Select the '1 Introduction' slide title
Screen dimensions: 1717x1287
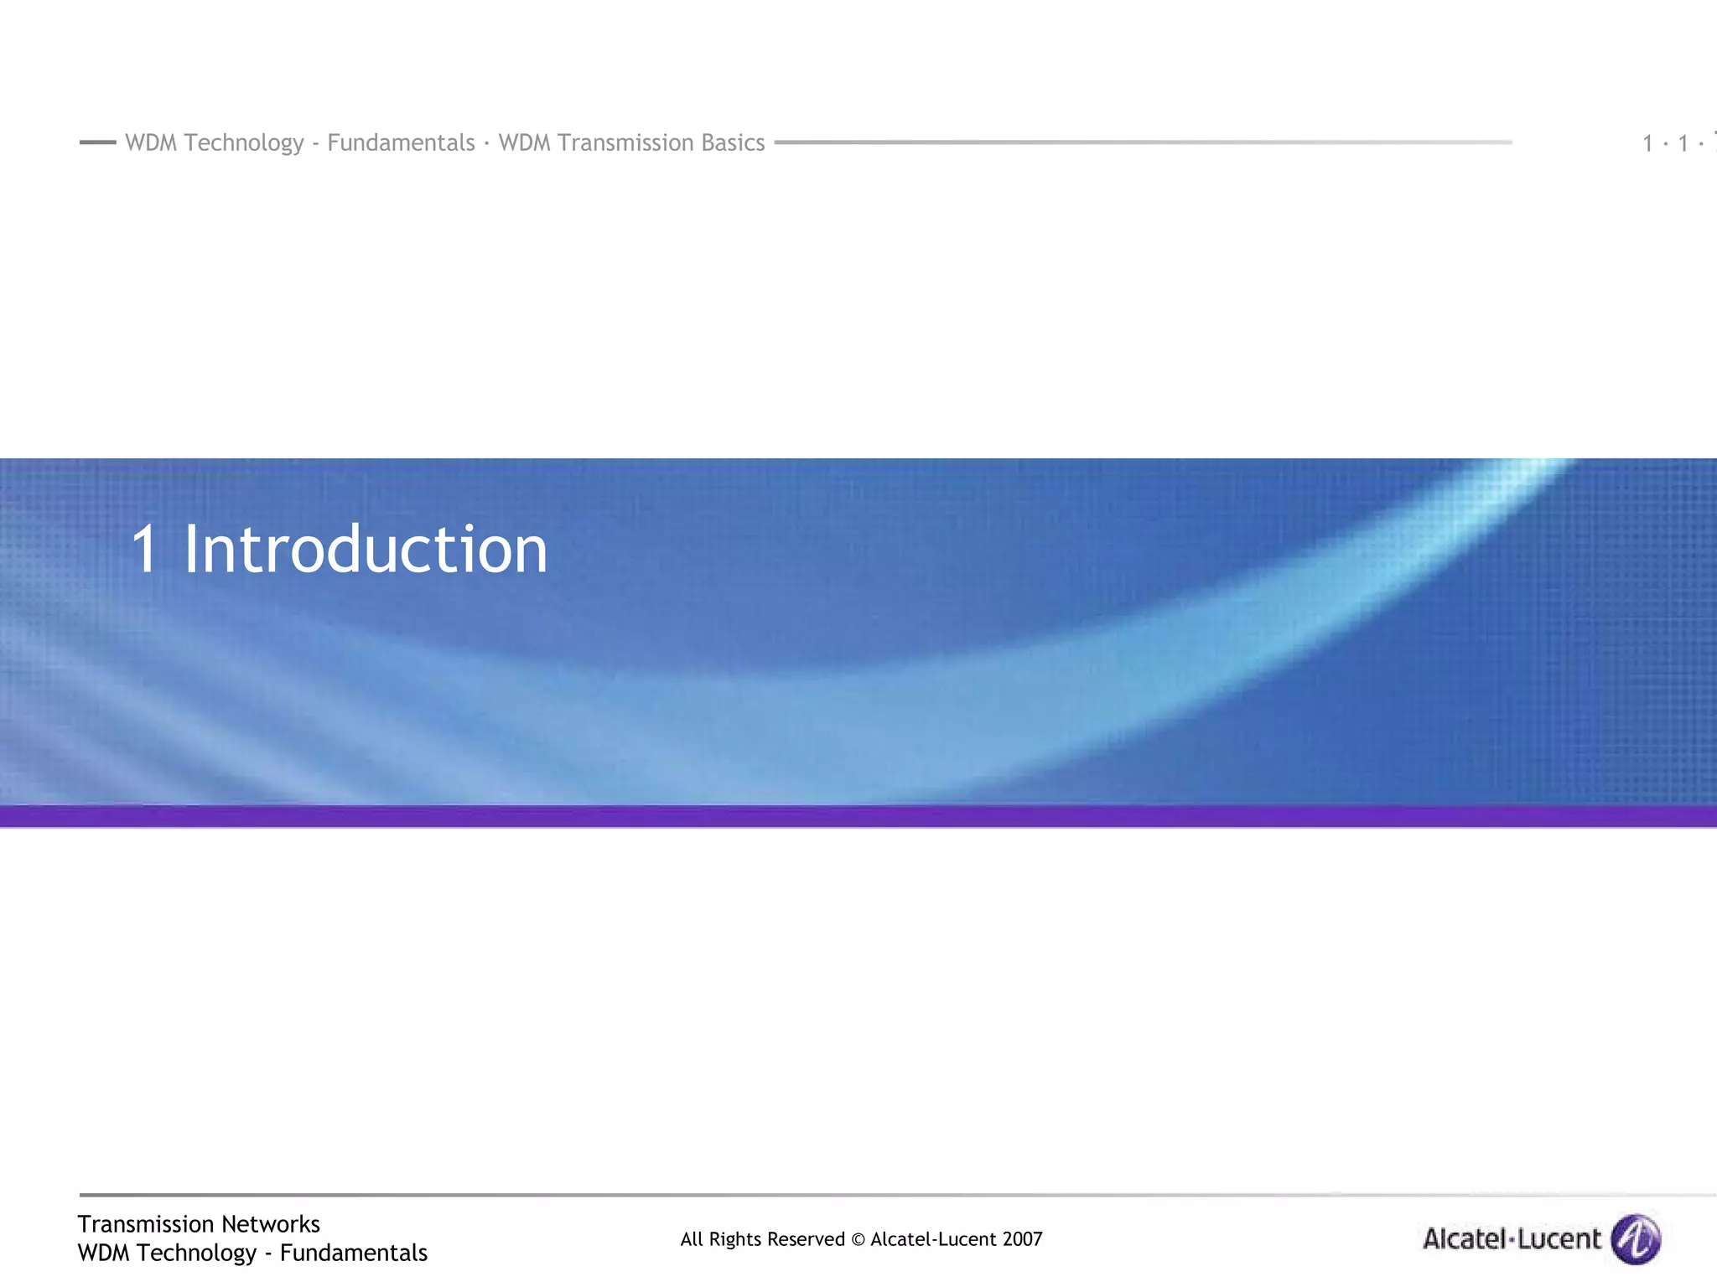(340, 549)
